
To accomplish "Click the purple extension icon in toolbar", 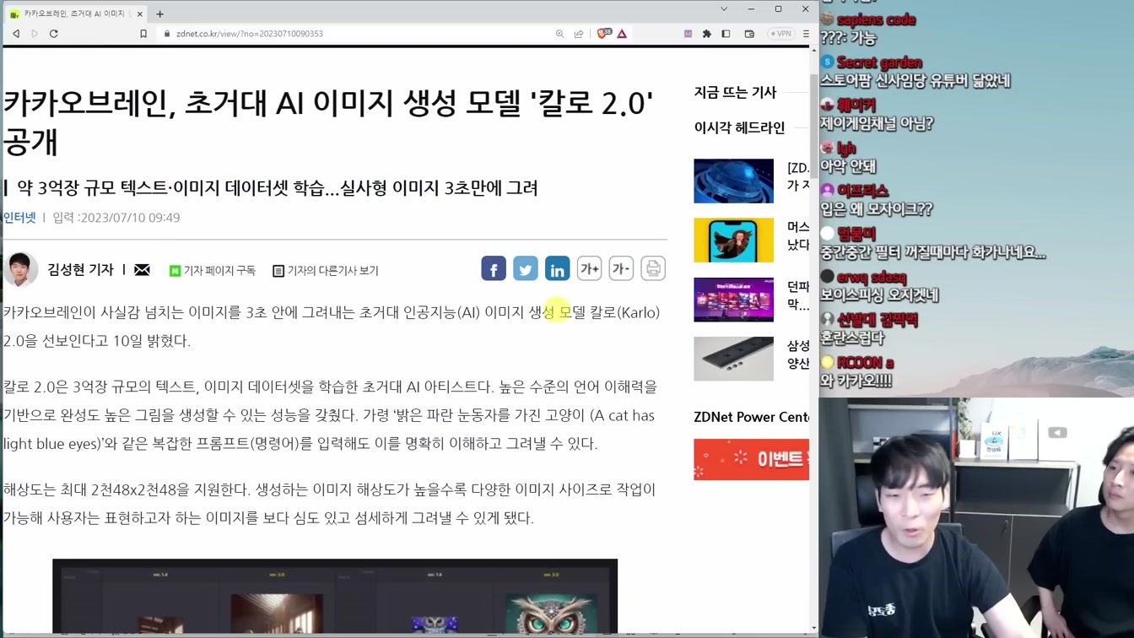I will (x=688, y=34).
